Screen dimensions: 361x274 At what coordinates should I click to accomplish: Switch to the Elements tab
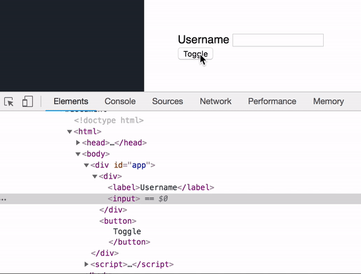pos(70,101)
